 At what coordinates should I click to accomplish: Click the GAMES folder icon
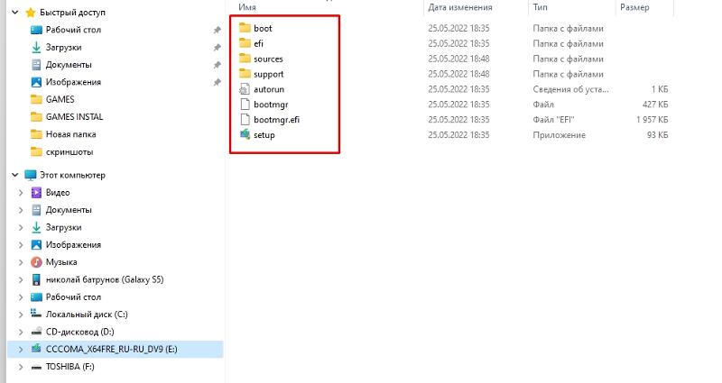pyautogui.click(x=36, y=99)
